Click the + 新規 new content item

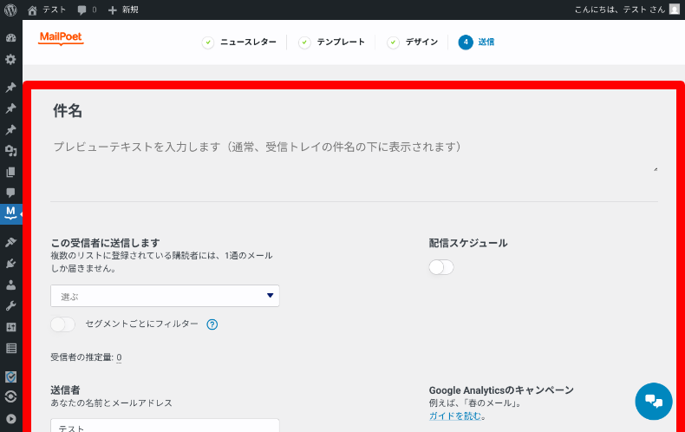click(x=123, y=10)
